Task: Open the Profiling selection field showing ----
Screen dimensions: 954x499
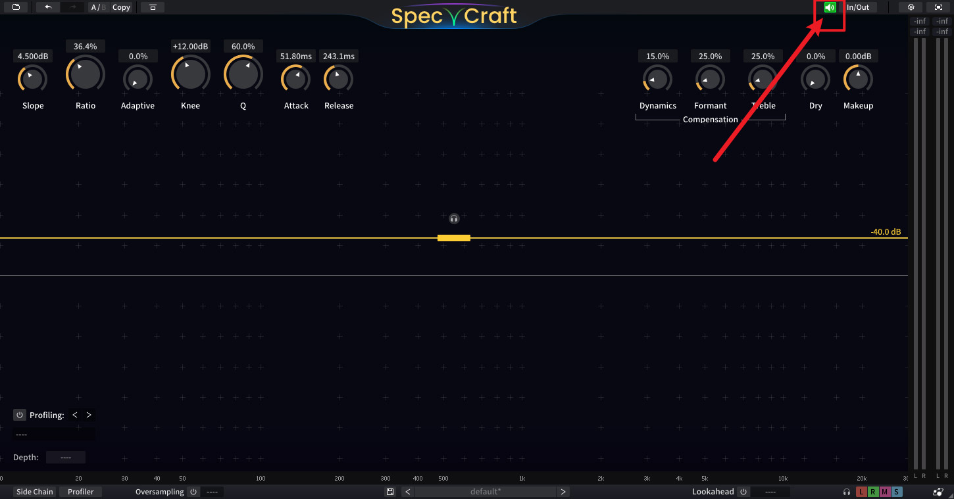Action: pyautogui.click(x=54, y=435)
